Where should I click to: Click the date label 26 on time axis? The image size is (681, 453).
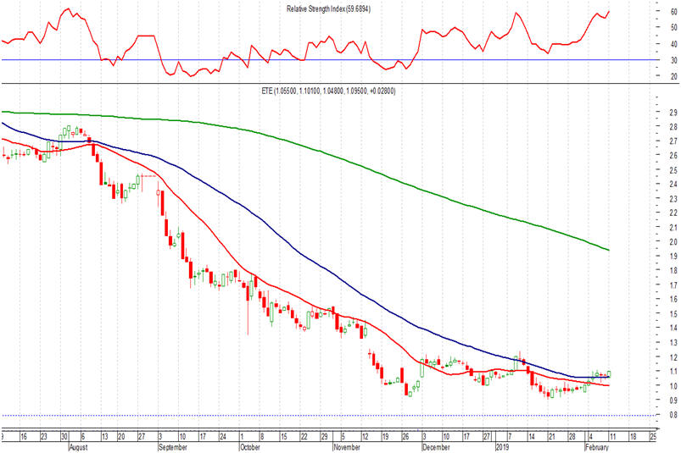point(405,437)
